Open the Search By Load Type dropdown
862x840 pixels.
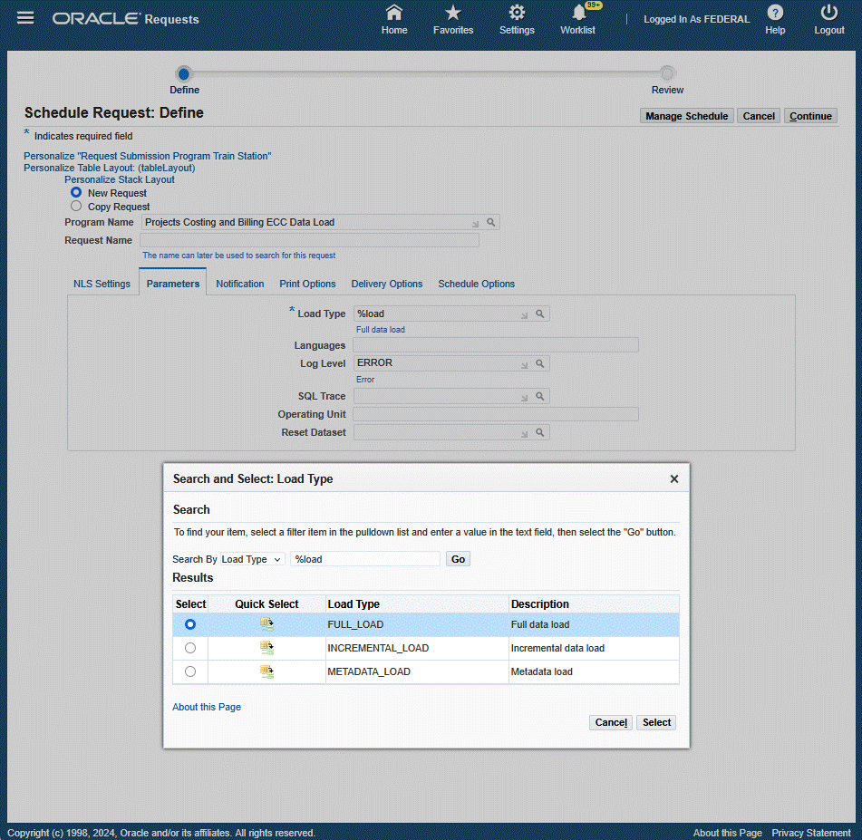click(x=252, y=559)
